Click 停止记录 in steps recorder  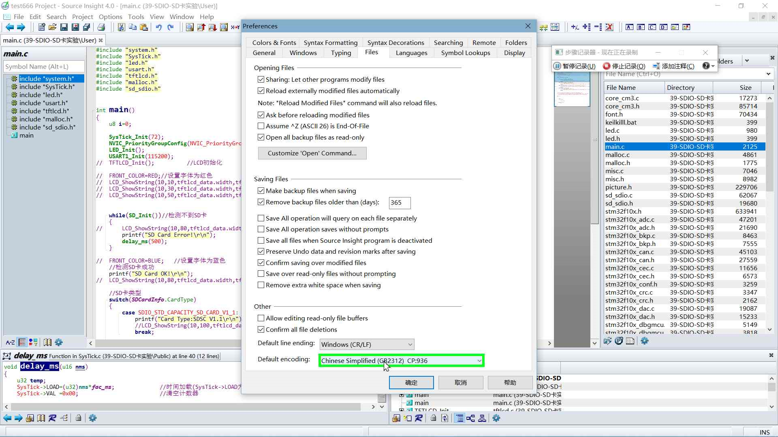pos(624,66)
